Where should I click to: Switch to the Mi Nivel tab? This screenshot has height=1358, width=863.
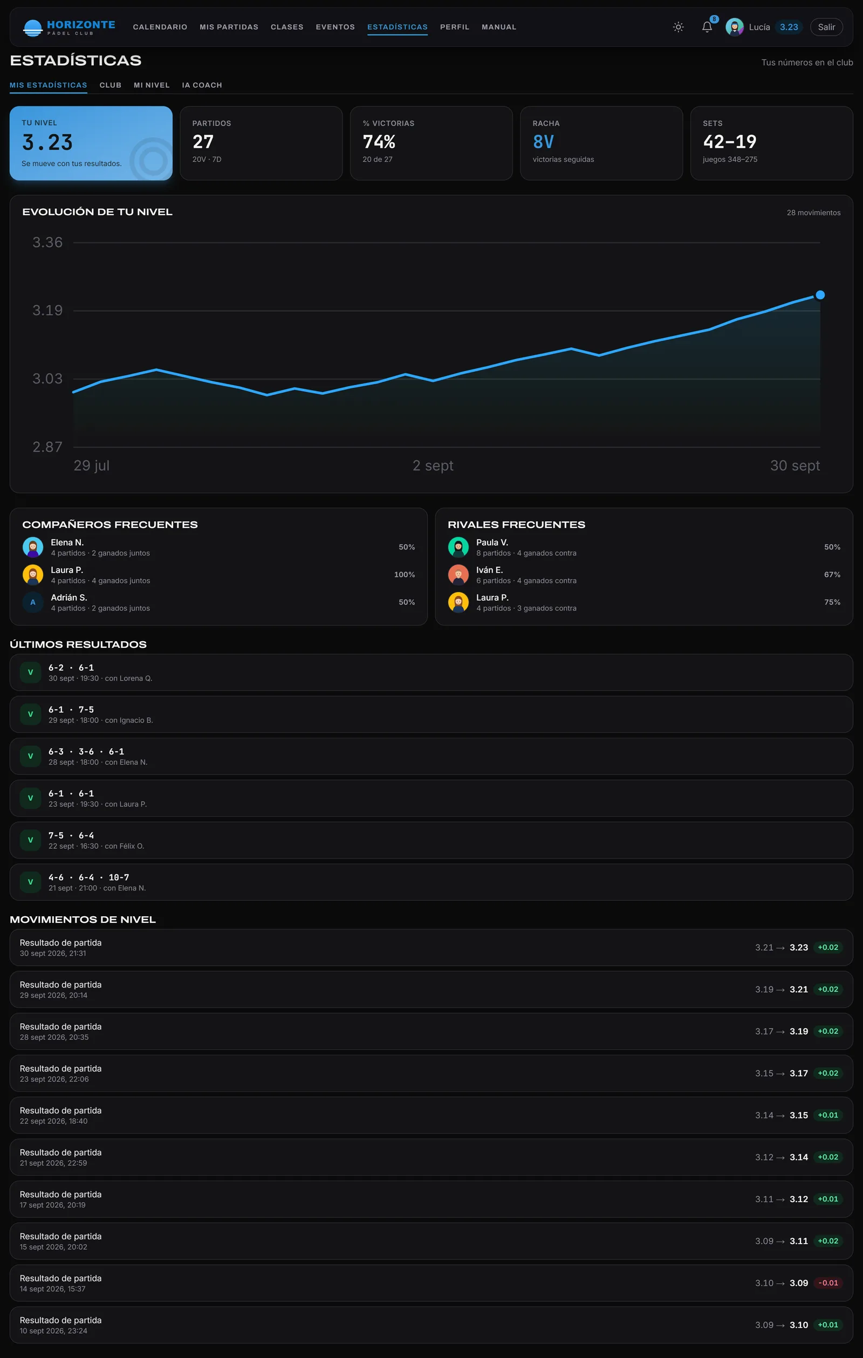[x=152, y=85]
